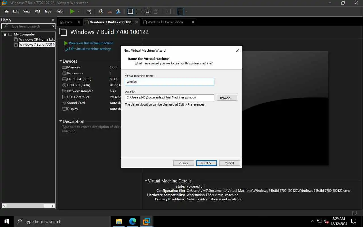
Task: Click Power on this virtual machine link
Action: [91, 43]
